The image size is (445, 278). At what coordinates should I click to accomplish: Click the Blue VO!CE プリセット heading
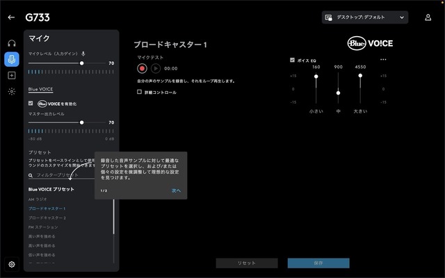[x=51, y=189]
